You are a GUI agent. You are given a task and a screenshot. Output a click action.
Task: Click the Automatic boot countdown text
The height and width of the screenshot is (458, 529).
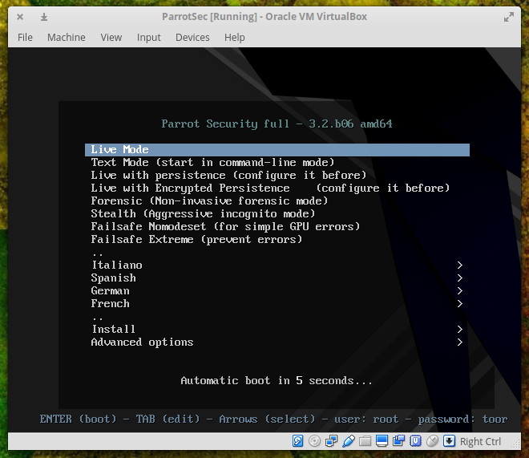pyautogui.click(x=277, y=380)
